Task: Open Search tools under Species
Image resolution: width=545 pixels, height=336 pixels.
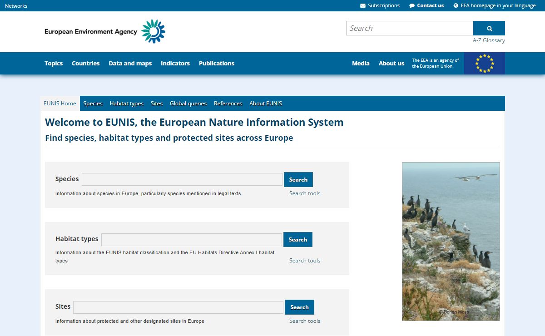Action: [x=305, y=193]
